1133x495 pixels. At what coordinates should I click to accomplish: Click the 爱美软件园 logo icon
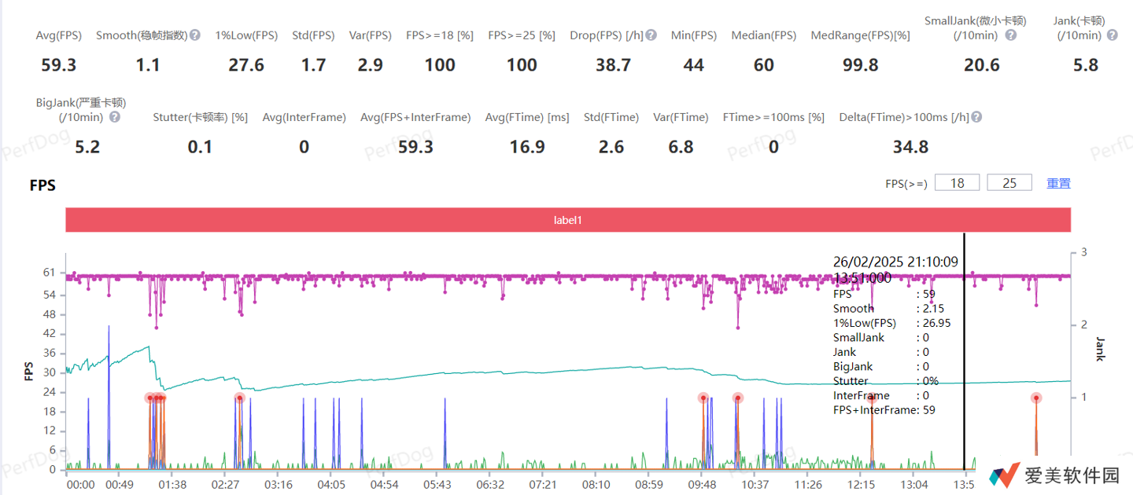[x=1006, y=474]
